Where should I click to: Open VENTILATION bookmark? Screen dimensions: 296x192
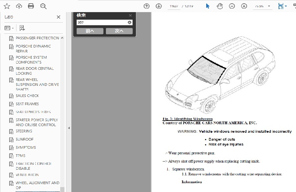pos(27,175)
